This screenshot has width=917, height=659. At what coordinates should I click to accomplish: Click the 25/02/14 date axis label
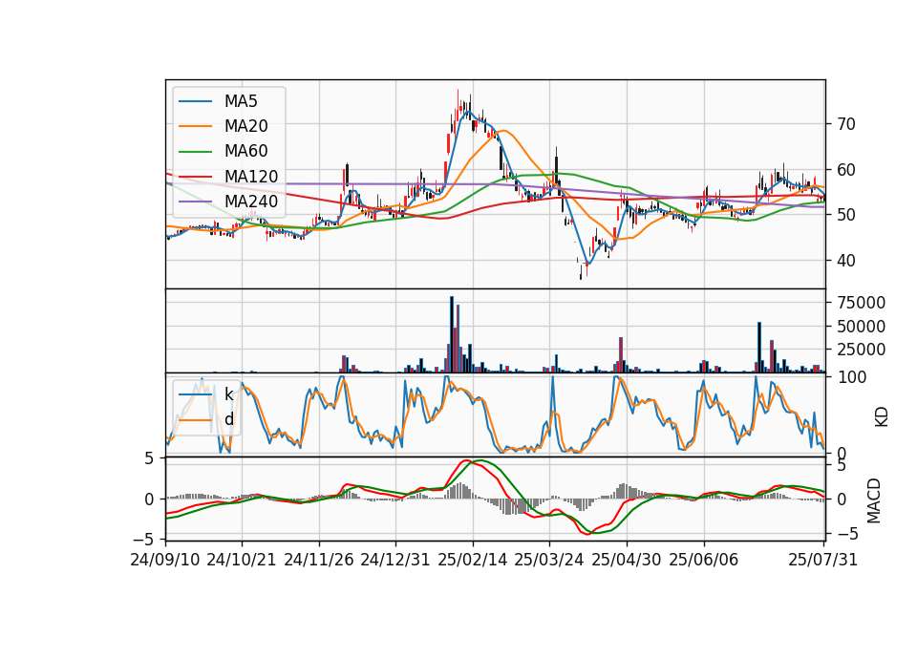473,560
